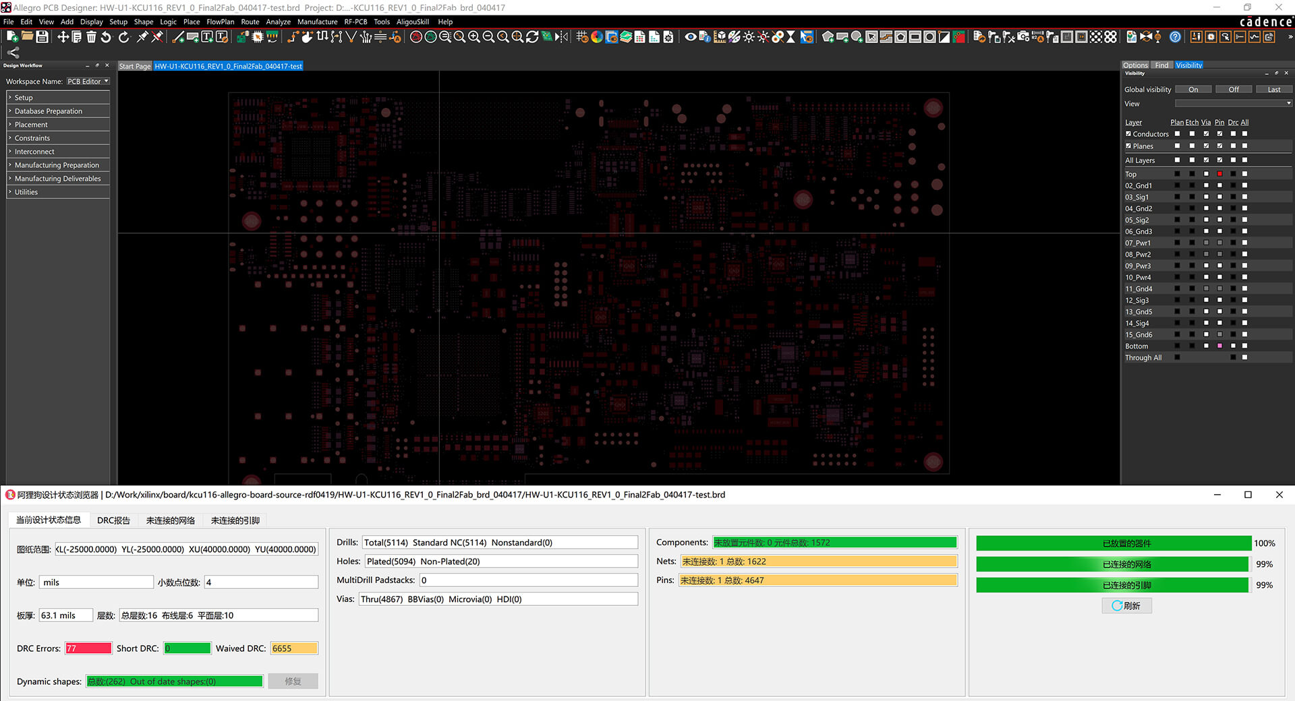This screenshot has height=701, width=1295.
Task: Open the Color wheel icon
Action: pyautogui.click(x=597, y=36)
